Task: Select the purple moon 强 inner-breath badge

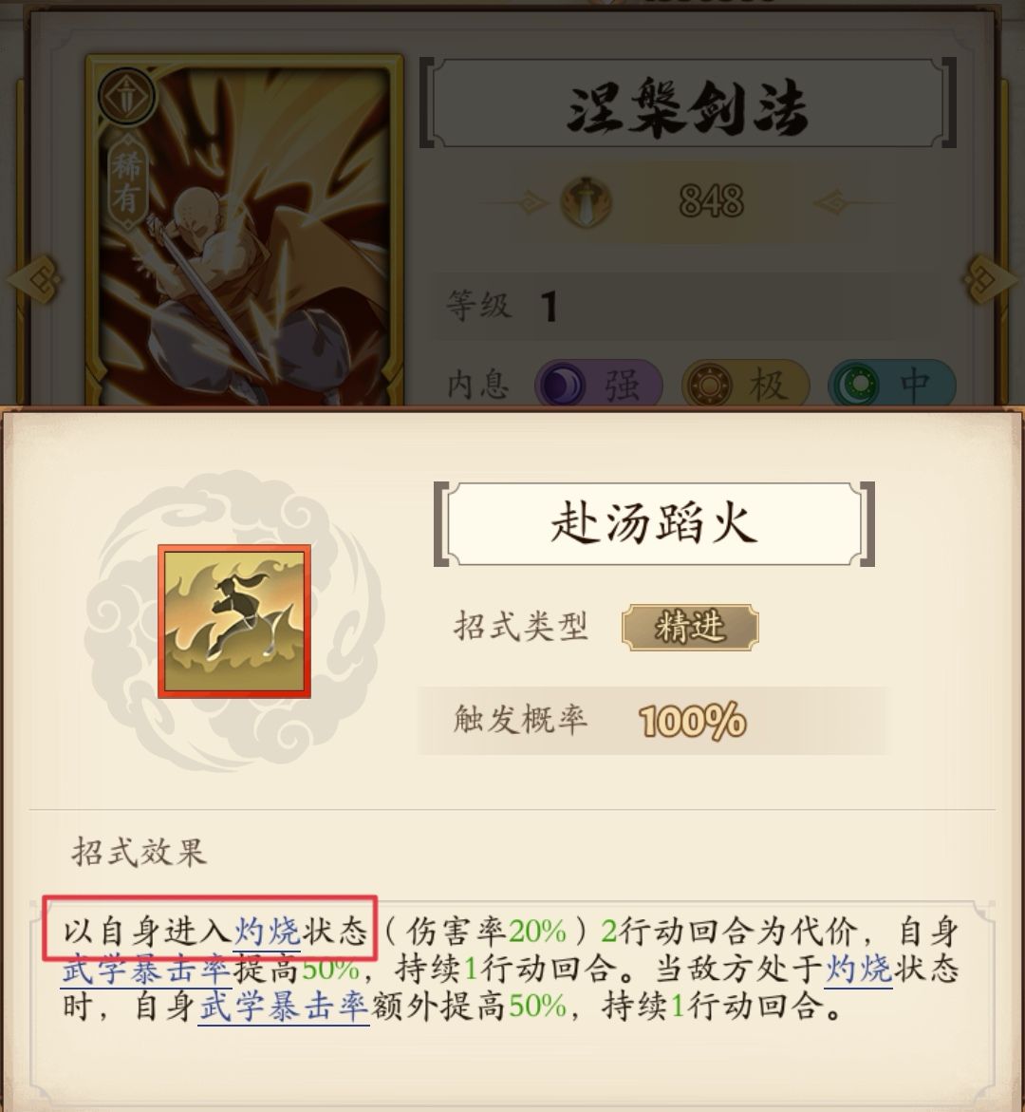Action: pyautogui.click(x=599, y=386)
